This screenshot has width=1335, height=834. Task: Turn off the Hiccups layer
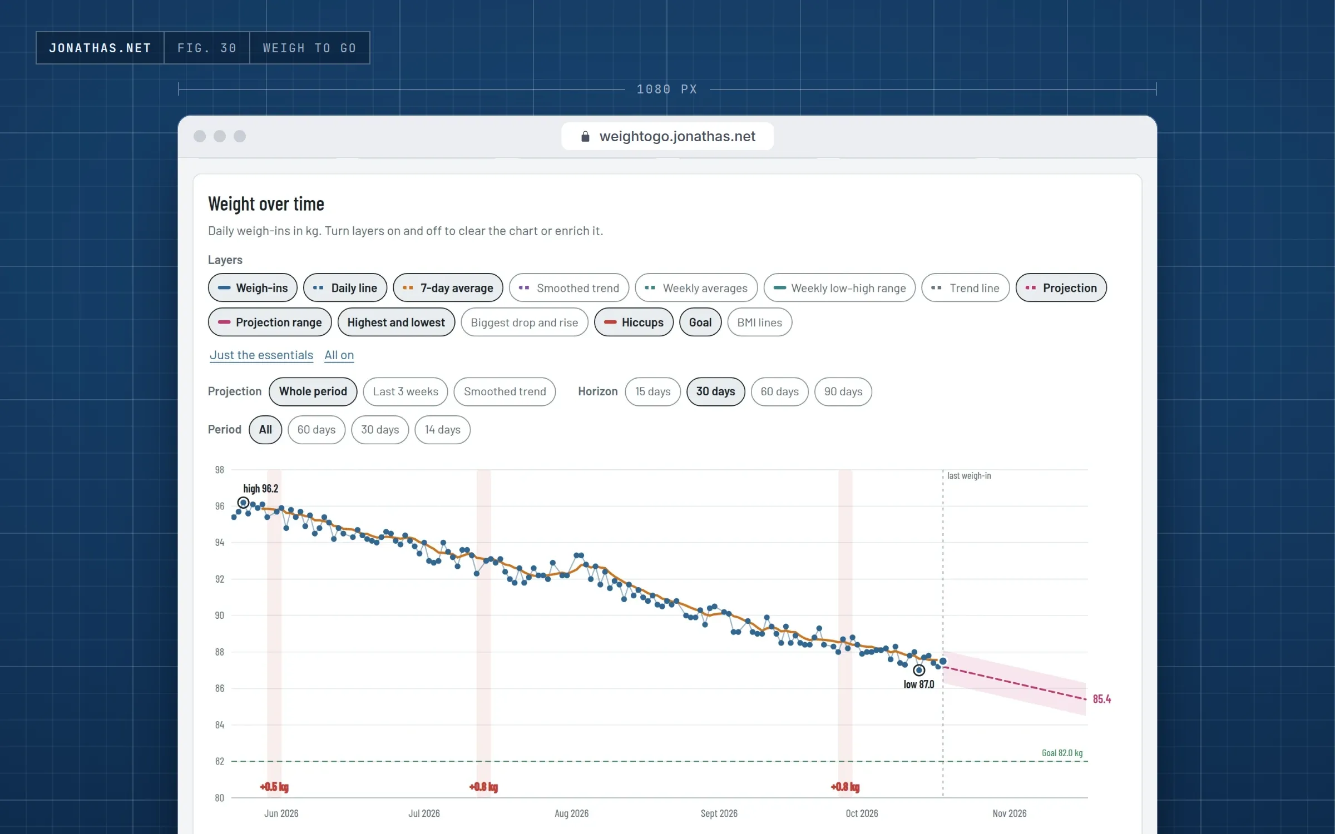coord(634,322)
